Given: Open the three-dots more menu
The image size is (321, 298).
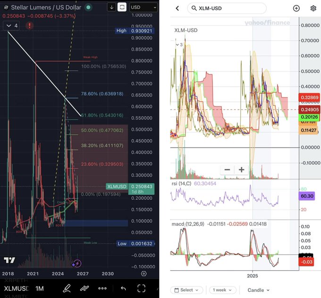Looking at the screenshot, I should [x=102, y=289].
